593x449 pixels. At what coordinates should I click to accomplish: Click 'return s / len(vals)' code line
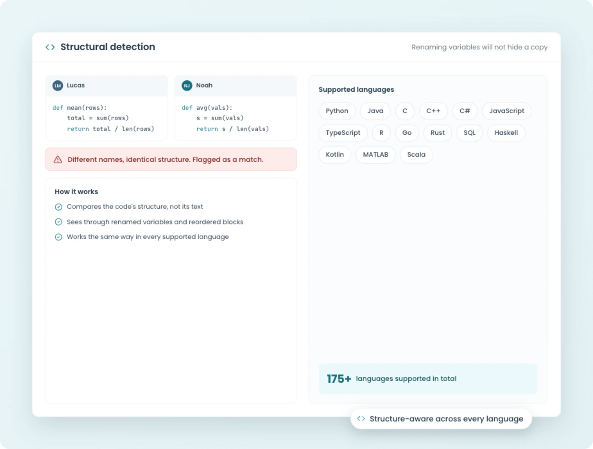[x=233, y=129]
